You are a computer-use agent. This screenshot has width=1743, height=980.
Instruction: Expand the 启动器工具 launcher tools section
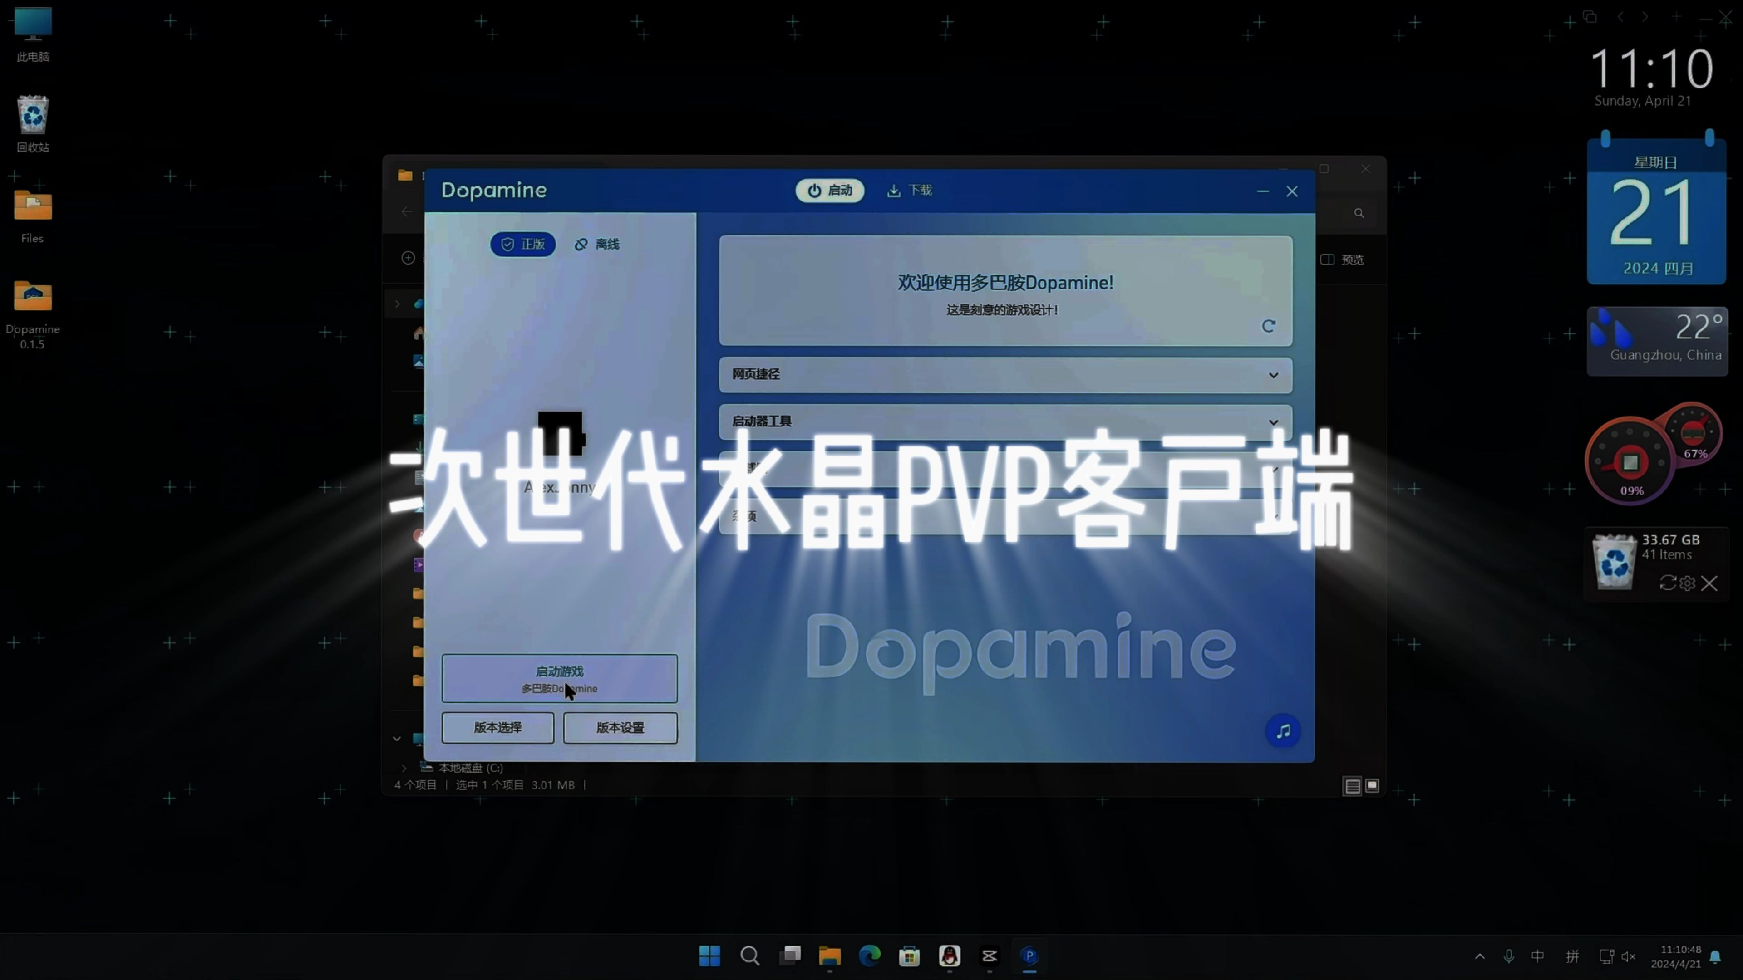point(1273,421)
